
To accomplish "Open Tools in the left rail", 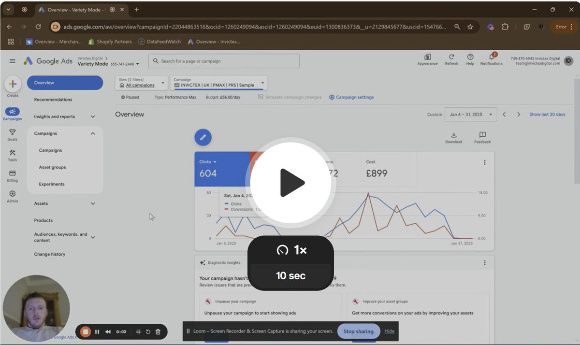I will tap(13, 155).
